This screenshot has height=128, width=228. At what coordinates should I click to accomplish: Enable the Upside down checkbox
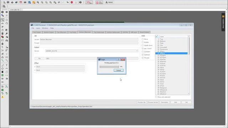pyautogui.click(x=142, y=46)
